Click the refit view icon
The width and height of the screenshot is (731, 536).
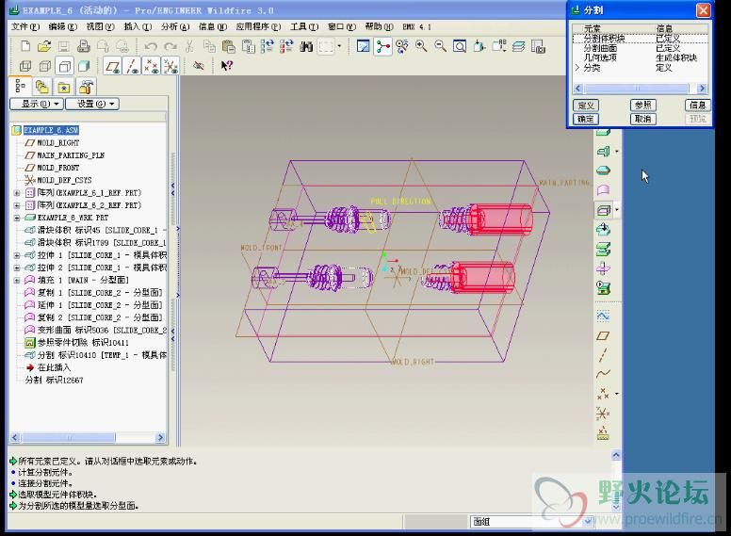[460, 46]
